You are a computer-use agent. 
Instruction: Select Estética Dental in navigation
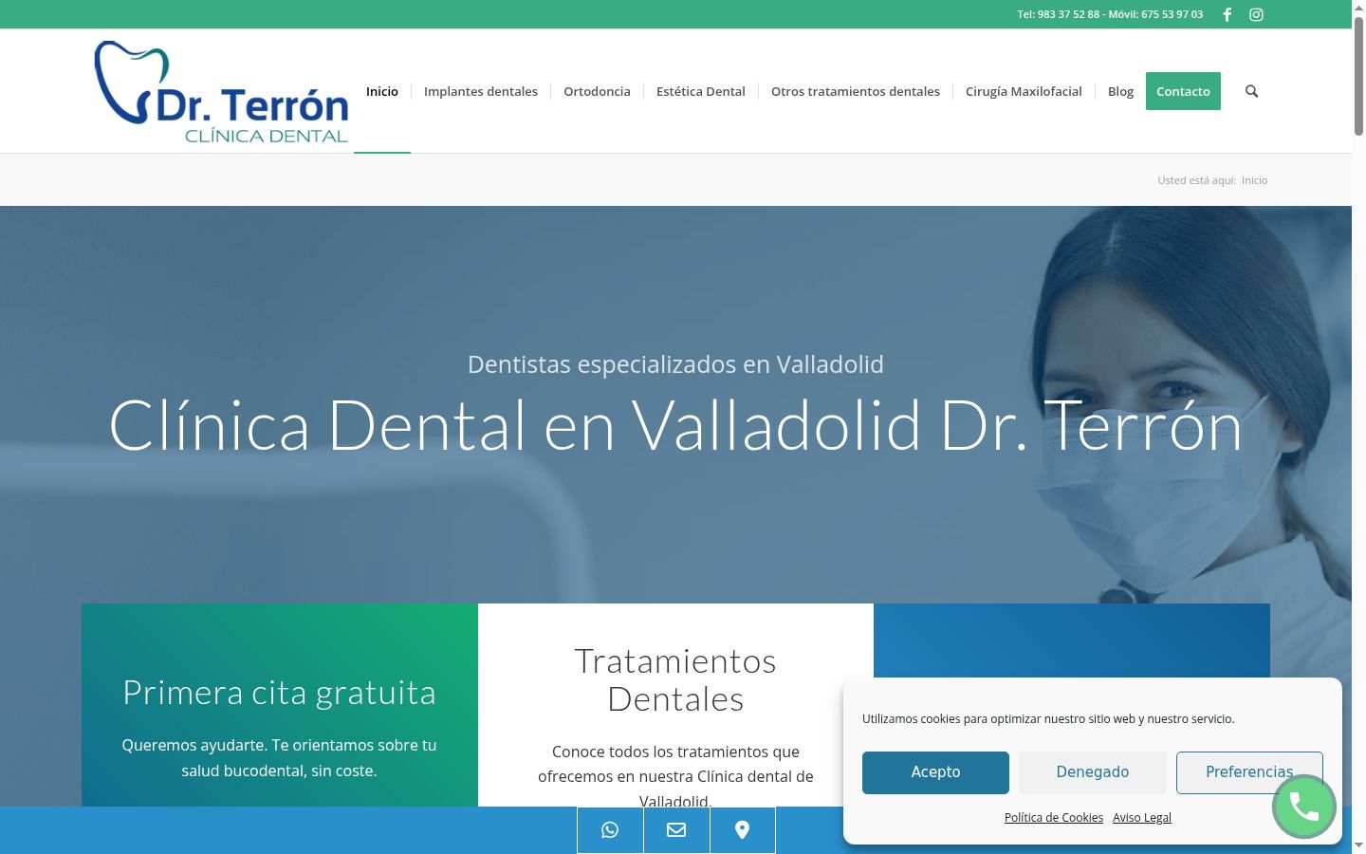tap(701, 91)
